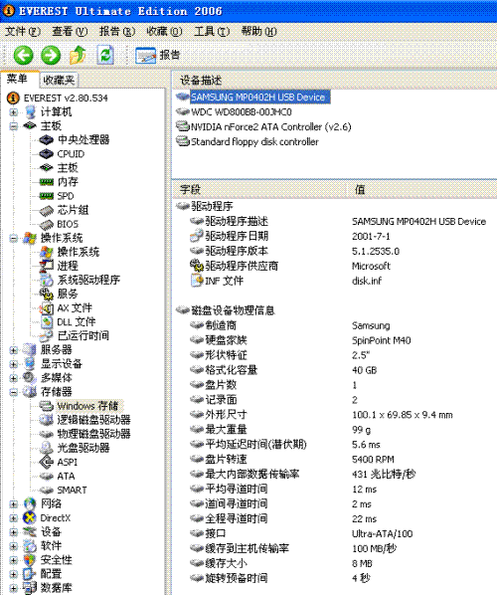Viewport: 497px width, 595px height.
Task: Click the INF 文件 row icon
Action: click(197, 281)
